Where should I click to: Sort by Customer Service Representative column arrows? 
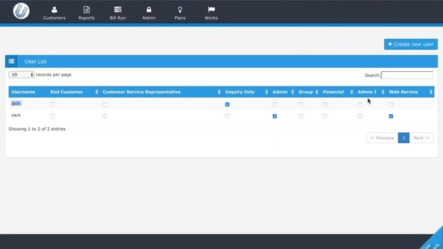click(219, 92)
